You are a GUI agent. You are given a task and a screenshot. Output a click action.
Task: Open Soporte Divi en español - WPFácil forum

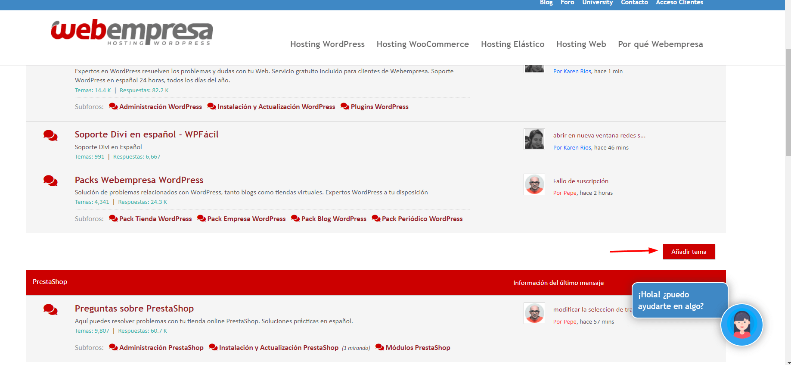146,134
